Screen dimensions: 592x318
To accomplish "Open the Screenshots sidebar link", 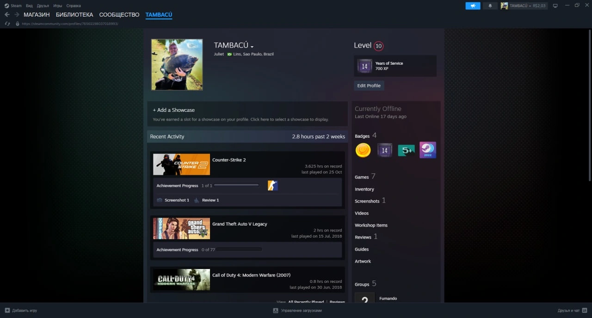I will tap(367, 201).
